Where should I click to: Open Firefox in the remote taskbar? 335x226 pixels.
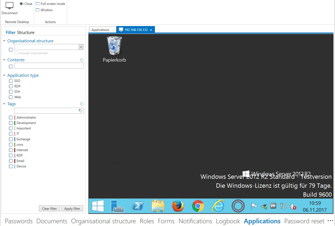(x=178, y=206)
